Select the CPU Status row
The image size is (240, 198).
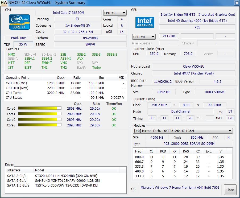tap(65, 98)
